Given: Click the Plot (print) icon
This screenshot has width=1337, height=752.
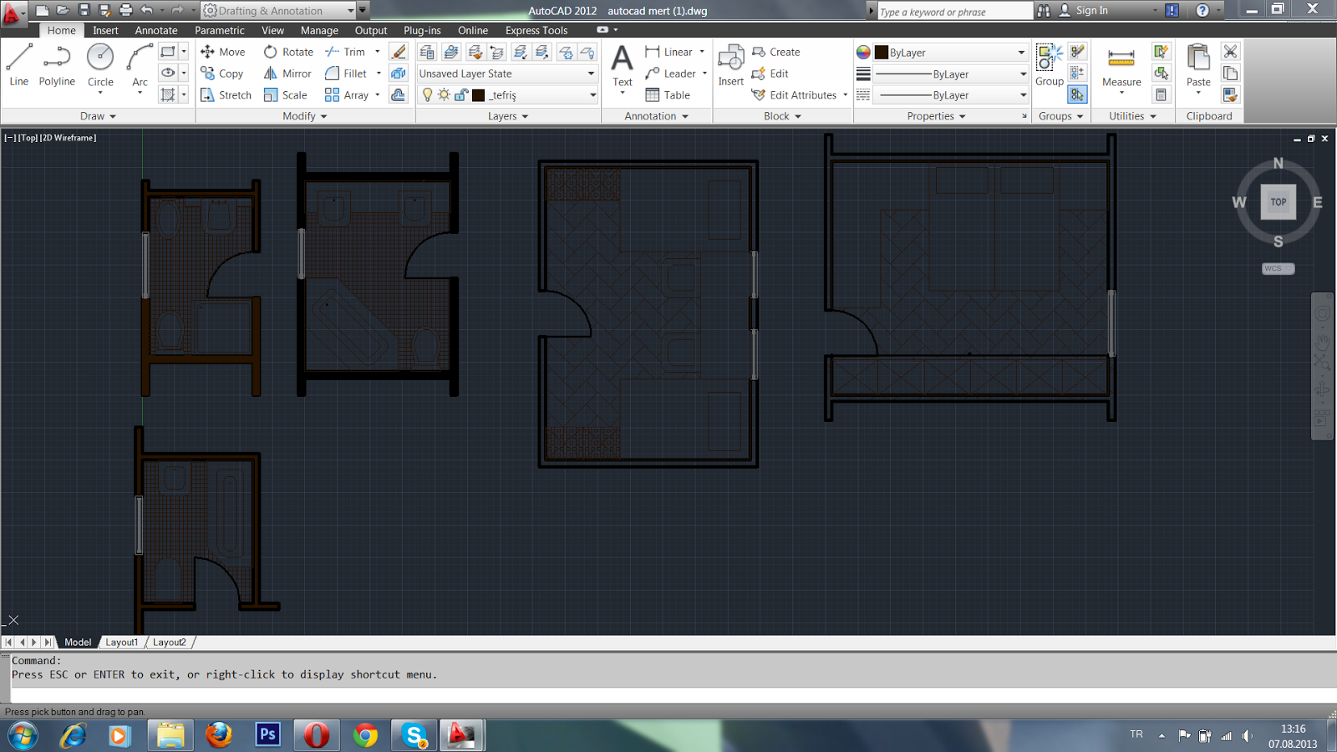Looking at the screenshot, I should tap(125, 10).
